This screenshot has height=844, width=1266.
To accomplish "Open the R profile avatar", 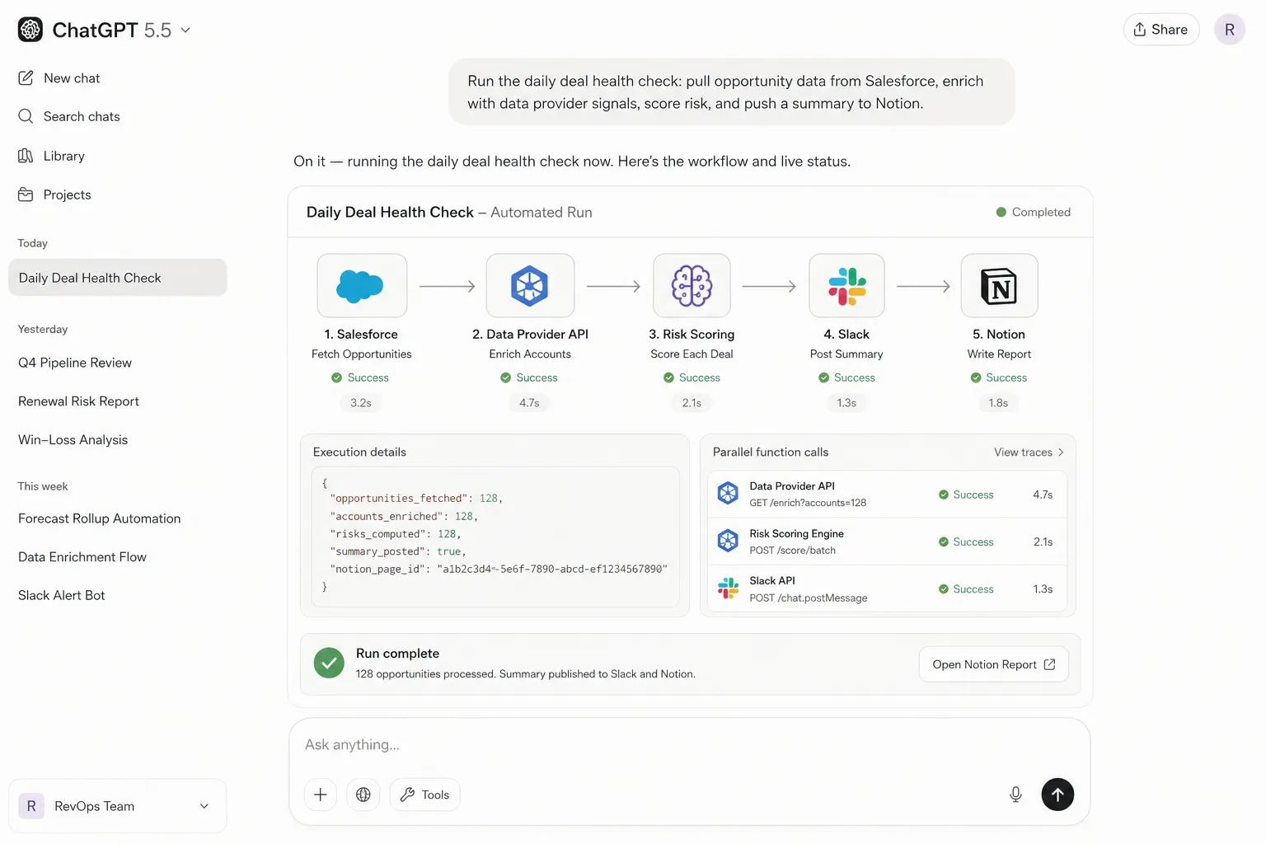I will (x=1230, y=30).
